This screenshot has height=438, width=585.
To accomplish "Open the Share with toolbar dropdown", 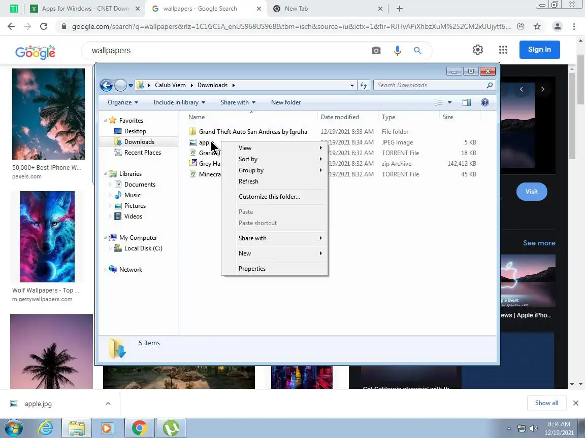I will [x=238, y=102].
